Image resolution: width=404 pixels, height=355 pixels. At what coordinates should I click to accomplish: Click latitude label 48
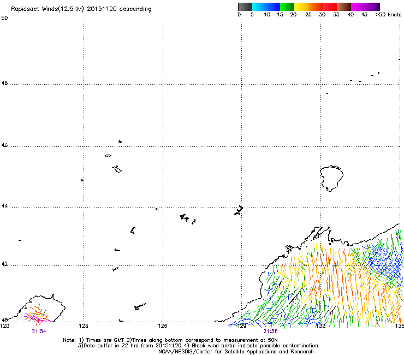coord(4,83)
